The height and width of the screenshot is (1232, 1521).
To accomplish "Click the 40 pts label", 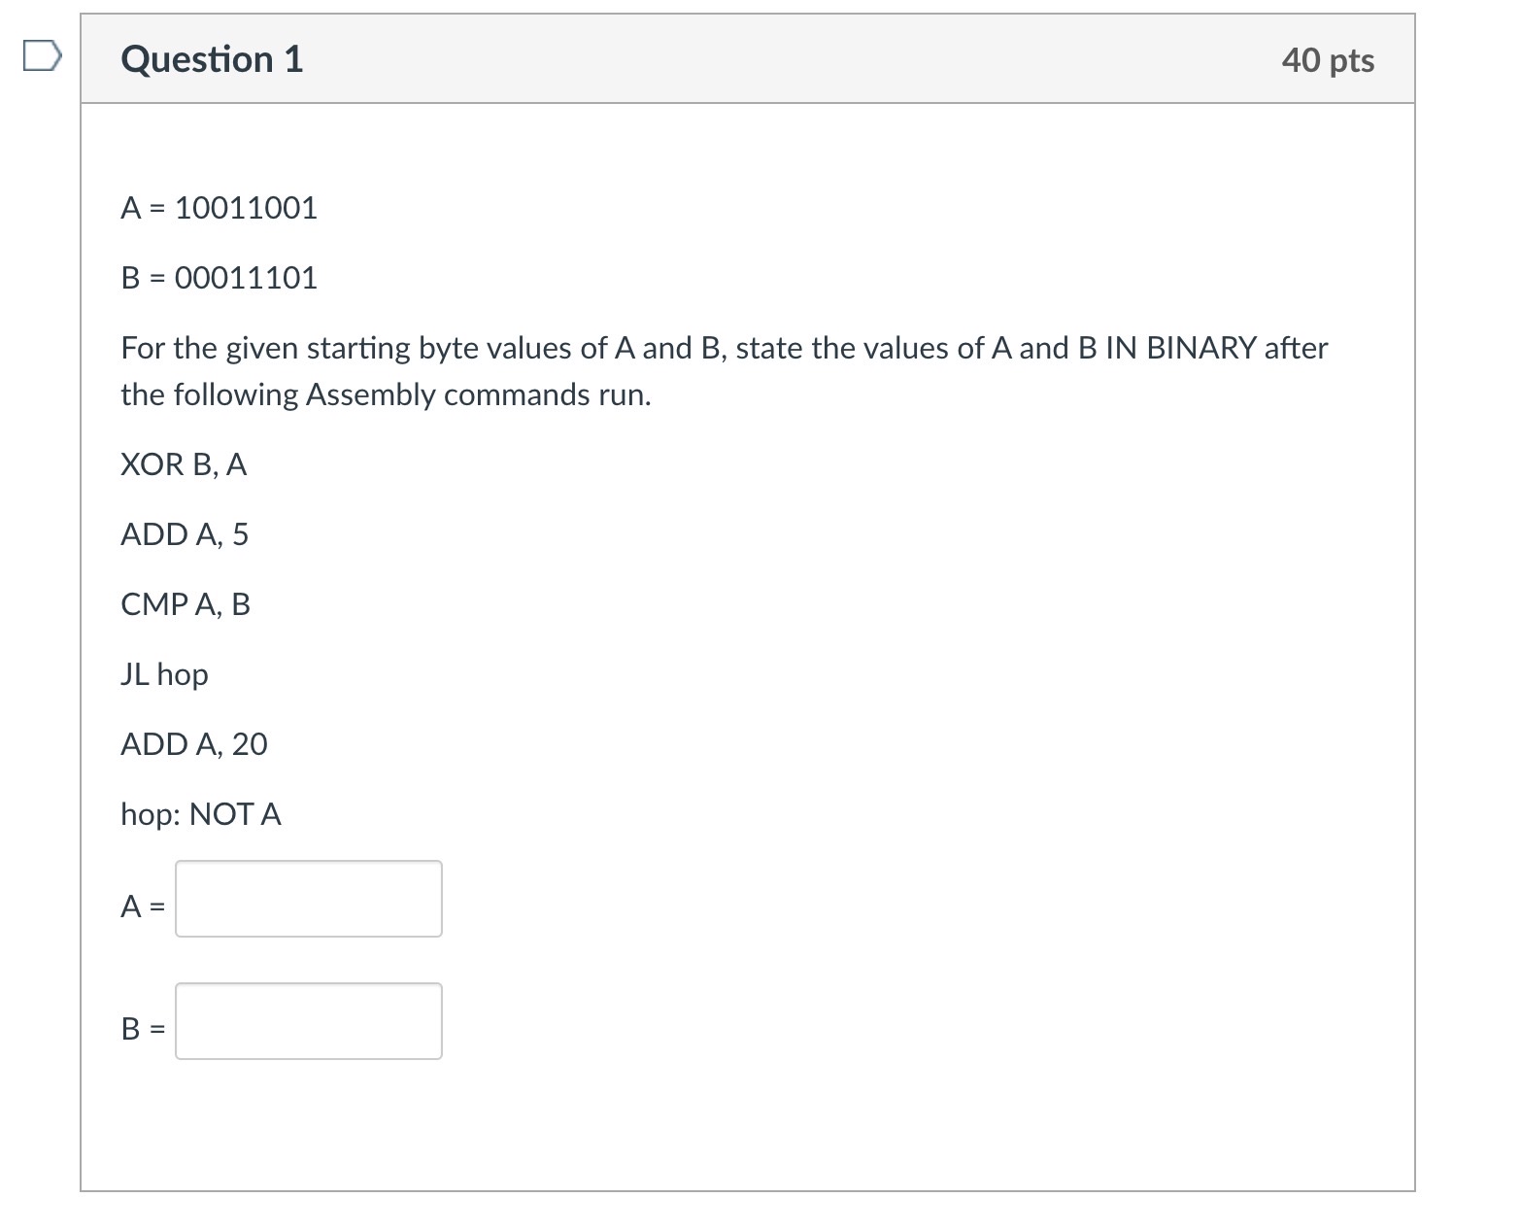I will (1328, 59).
